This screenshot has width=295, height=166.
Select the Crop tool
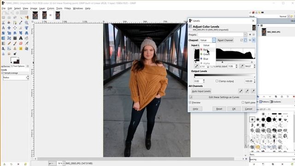(x=21, y=28)
